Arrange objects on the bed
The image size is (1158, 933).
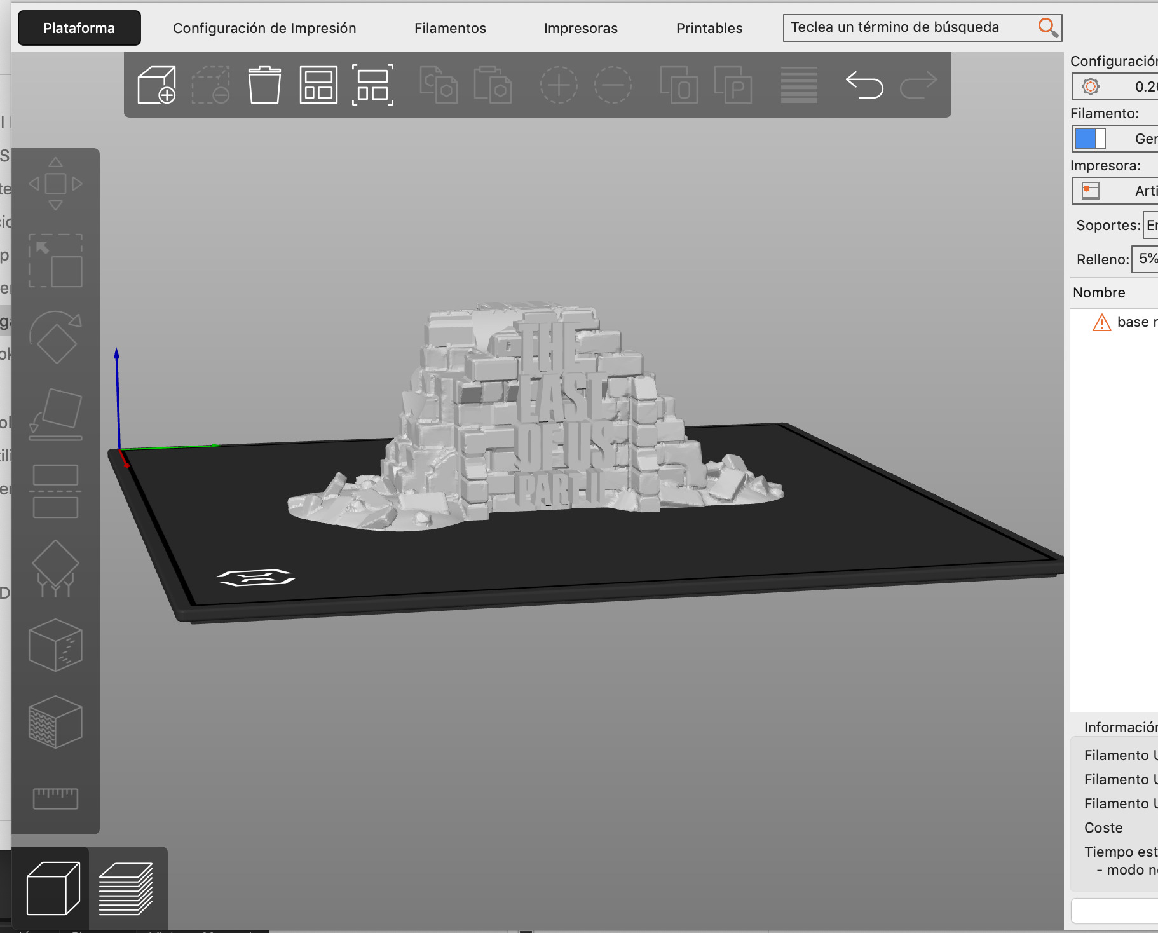pos(318,85)
